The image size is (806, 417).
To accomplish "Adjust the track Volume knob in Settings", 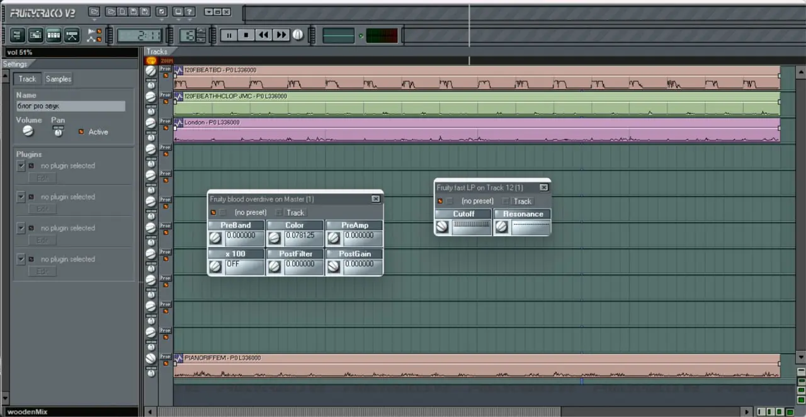I will click(28, 131).
